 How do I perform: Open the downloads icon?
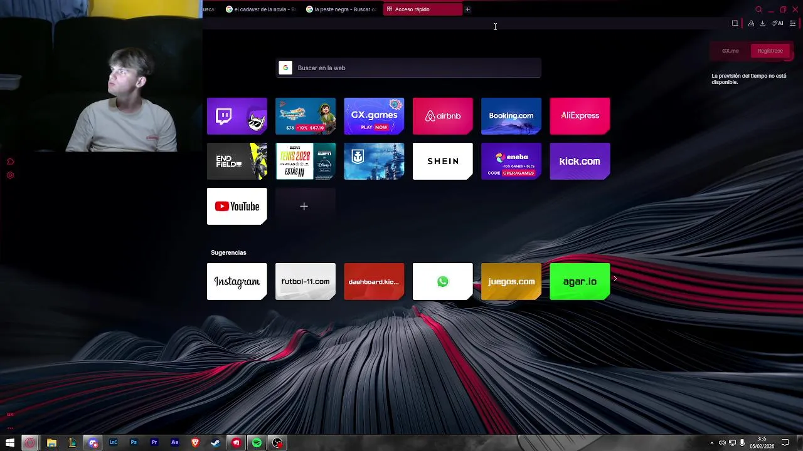click(x=762, y=23)
